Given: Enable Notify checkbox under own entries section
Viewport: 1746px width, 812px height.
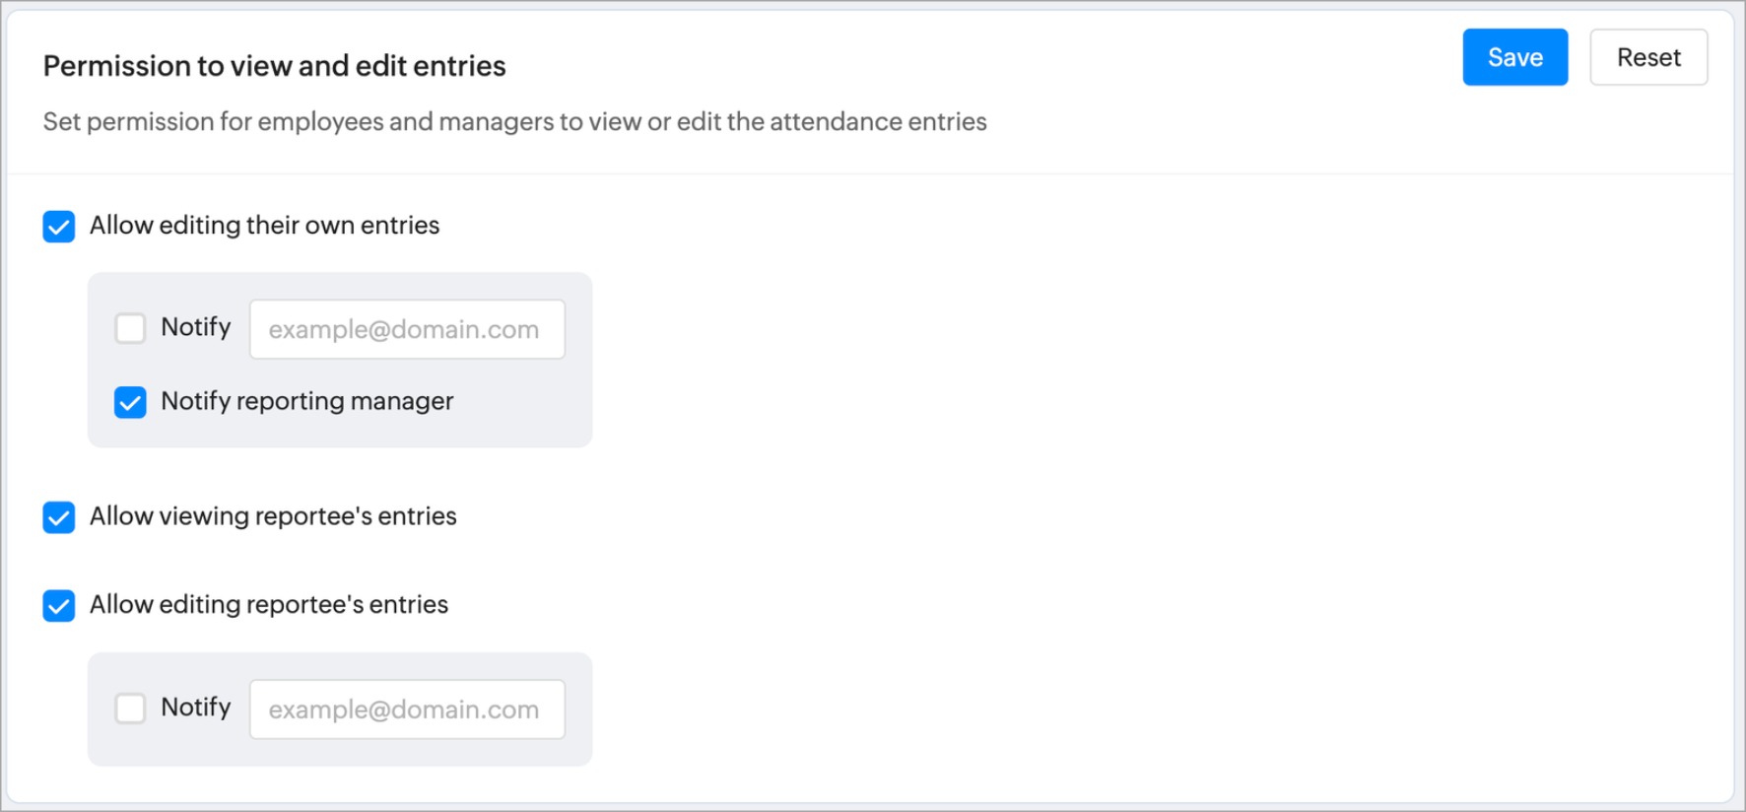Looking at the screenshot, I should 130,328.
